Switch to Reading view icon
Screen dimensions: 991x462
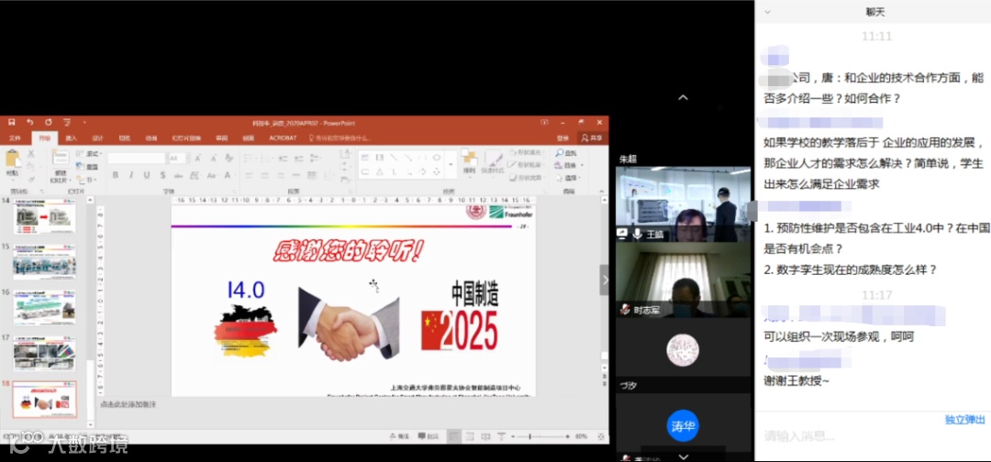click(485, 436)
